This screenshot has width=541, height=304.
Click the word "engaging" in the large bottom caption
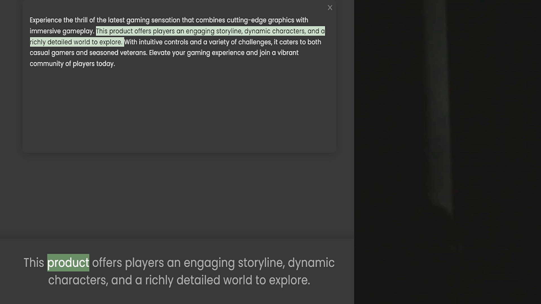(209, 263)
